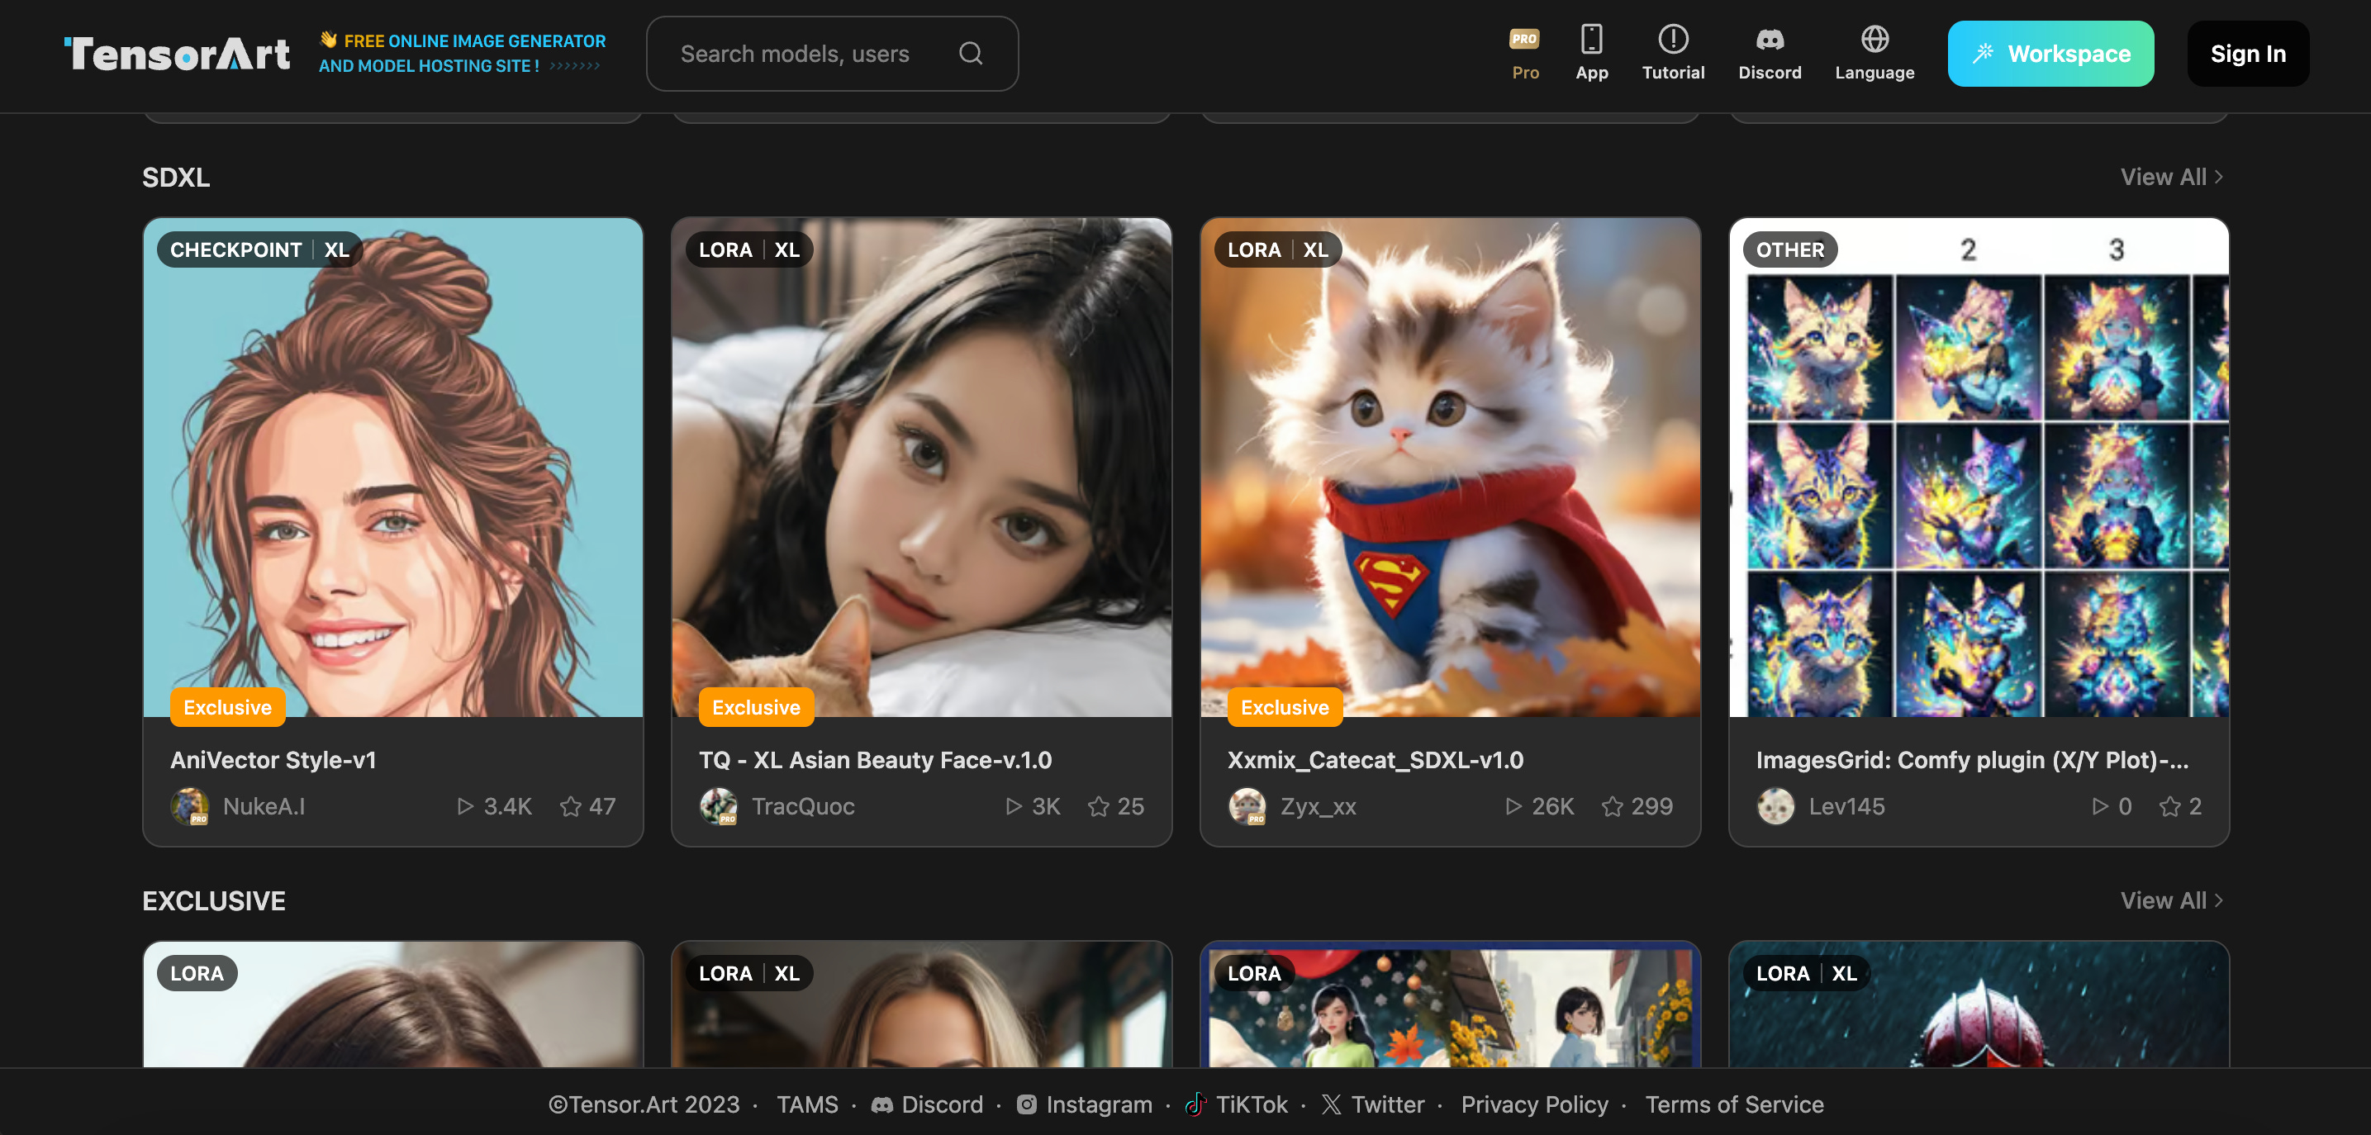Open the Twitter icon in the footer
The image size is (2371, 1135).
click(1331, 1104)
